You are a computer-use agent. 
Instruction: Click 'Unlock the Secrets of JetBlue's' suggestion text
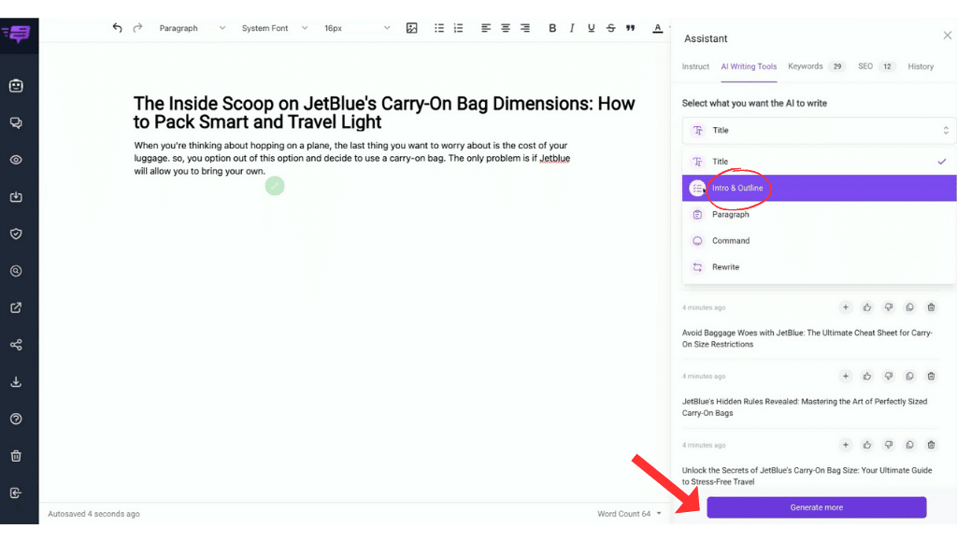(x=807, y=476)
